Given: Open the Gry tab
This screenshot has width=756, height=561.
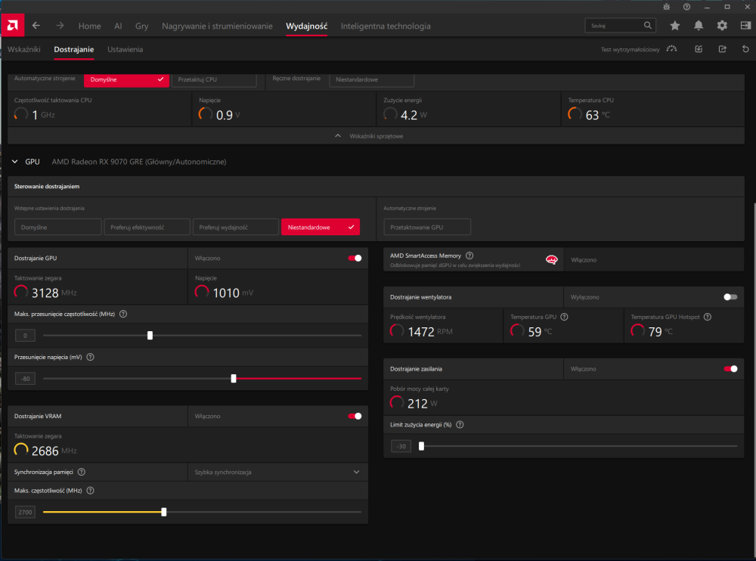Looking at the screenshot, I should click(142, 26).
